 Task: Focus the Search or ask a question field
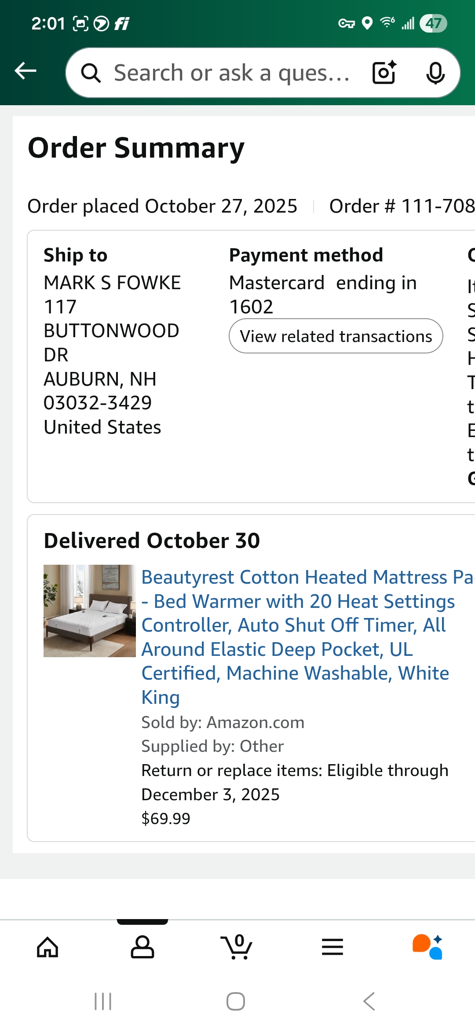tap(232, 73)
